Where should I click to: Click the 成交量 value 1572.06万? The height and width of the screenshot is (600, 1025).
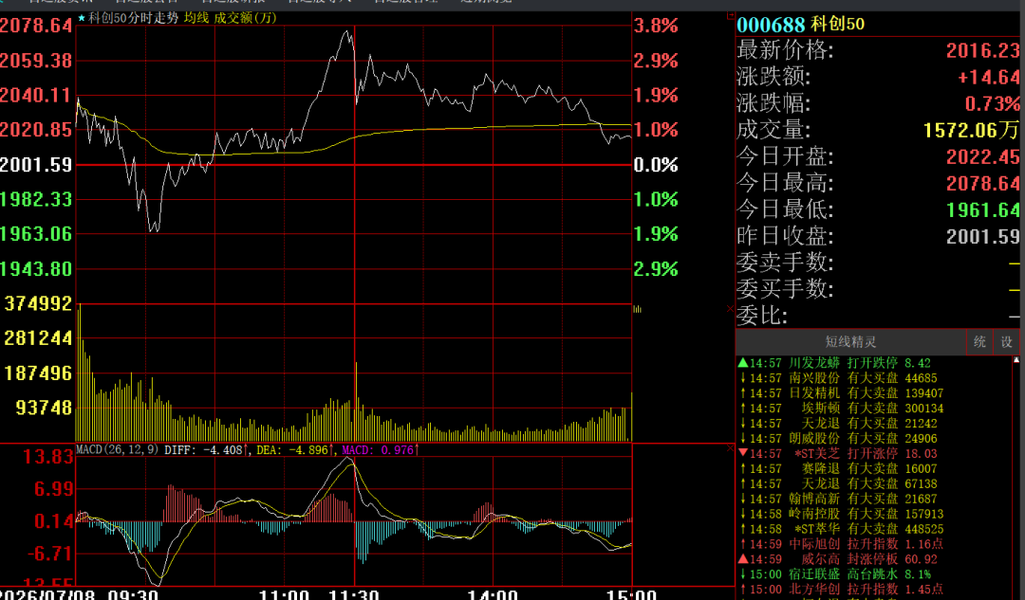click(x=972, y=130)
